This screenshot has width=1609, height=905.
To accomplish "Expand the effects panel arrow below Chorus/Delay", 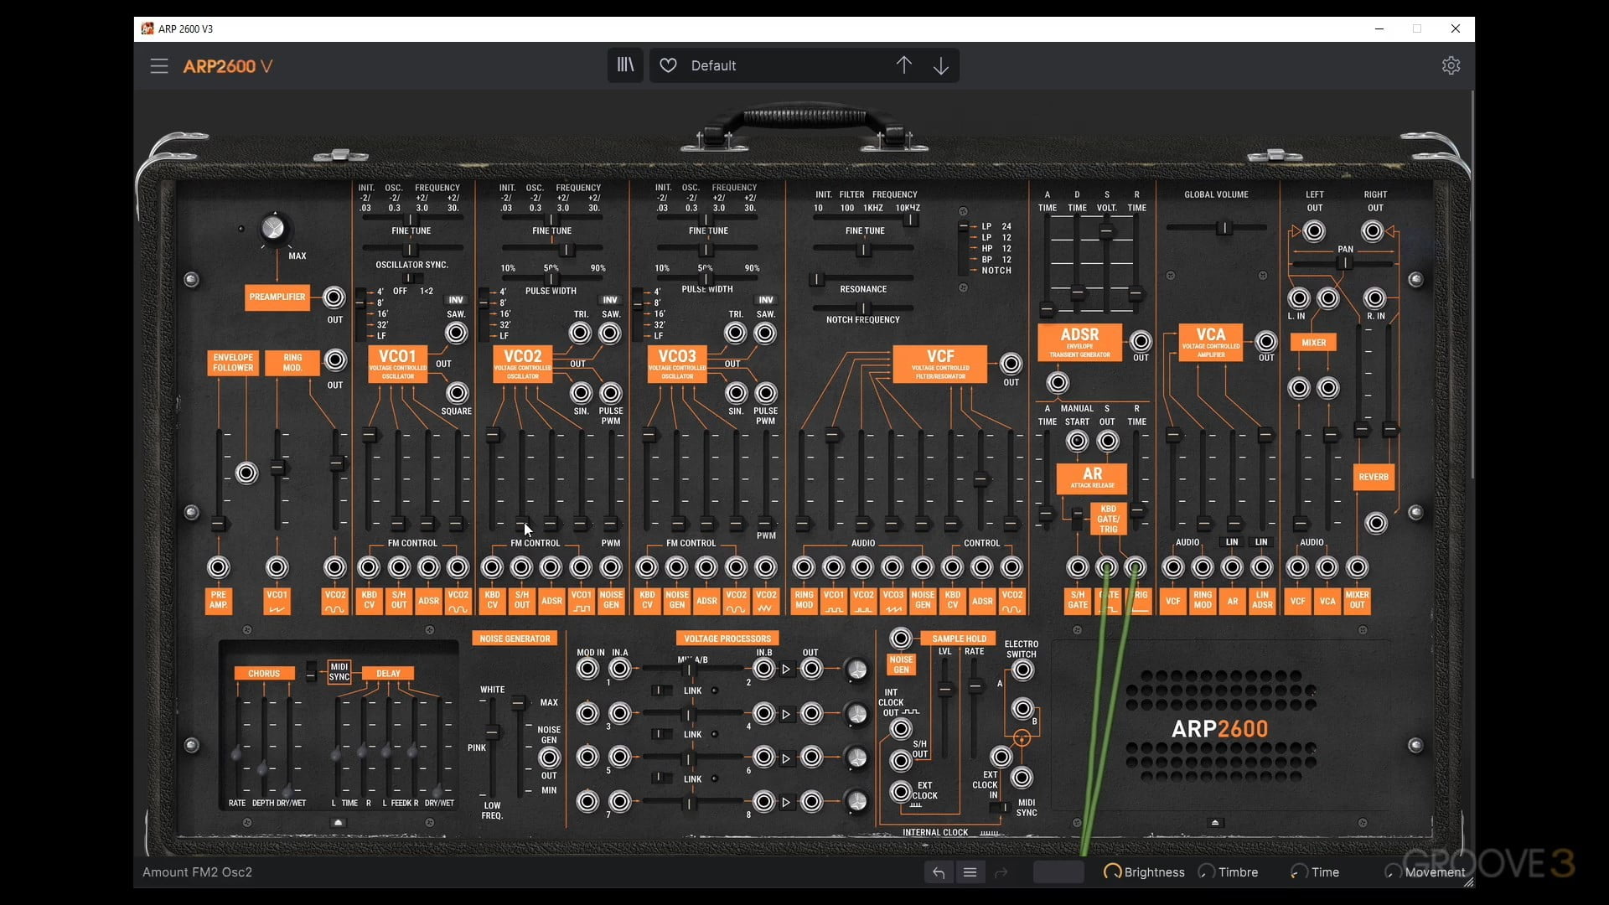I will 338,823.
